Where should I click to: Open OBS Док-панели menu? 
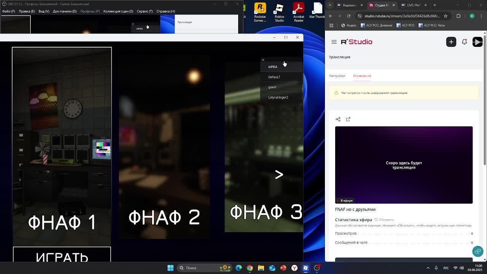[65, 11]
